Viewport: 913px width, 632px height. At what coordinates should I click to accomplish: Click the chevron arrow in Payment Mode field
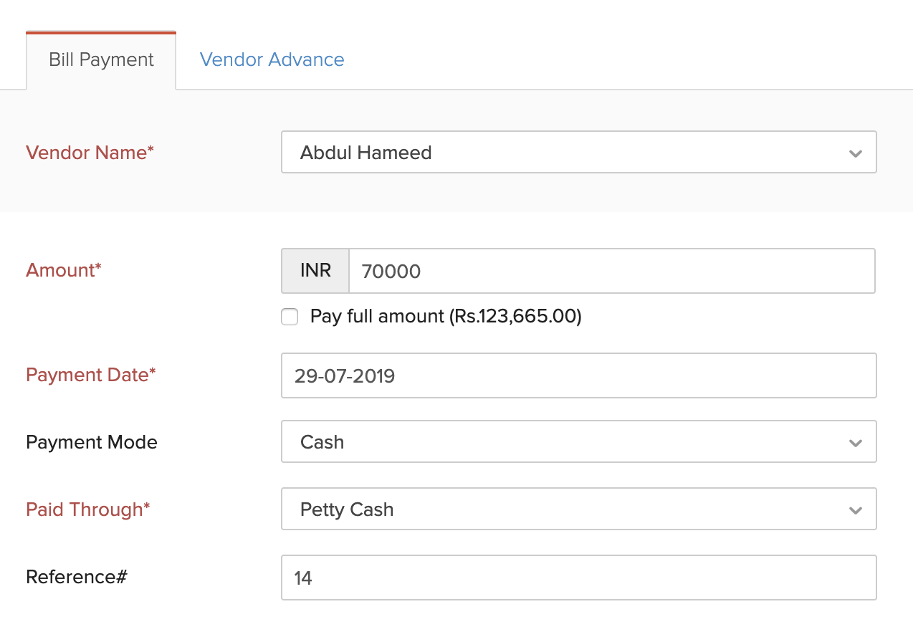[854, 443]
